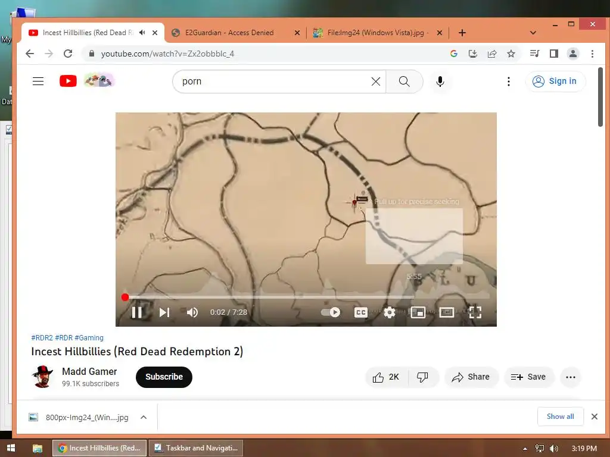Click the share page icon in address bar
The height and width of the screenshot is (457, 610).
(x=492, y=54)
